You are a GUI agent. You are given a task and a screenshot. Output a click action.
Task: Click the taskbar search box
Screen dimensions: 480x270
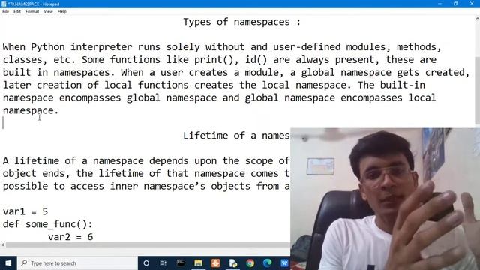(x=77, y=263)
